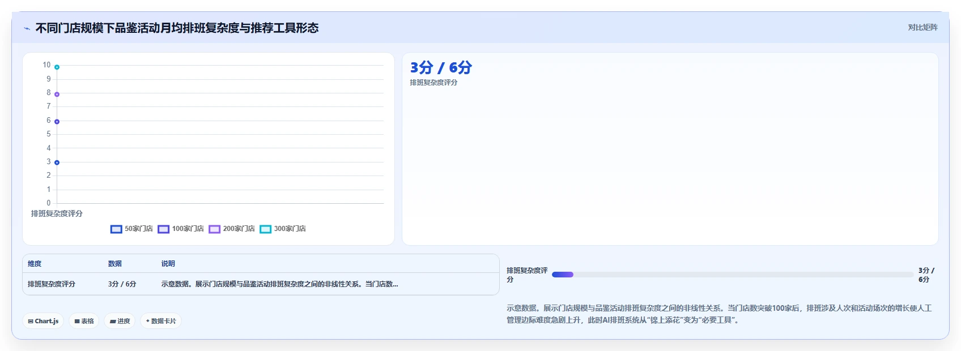Click the 进度 tag chip

click(120, 321)
